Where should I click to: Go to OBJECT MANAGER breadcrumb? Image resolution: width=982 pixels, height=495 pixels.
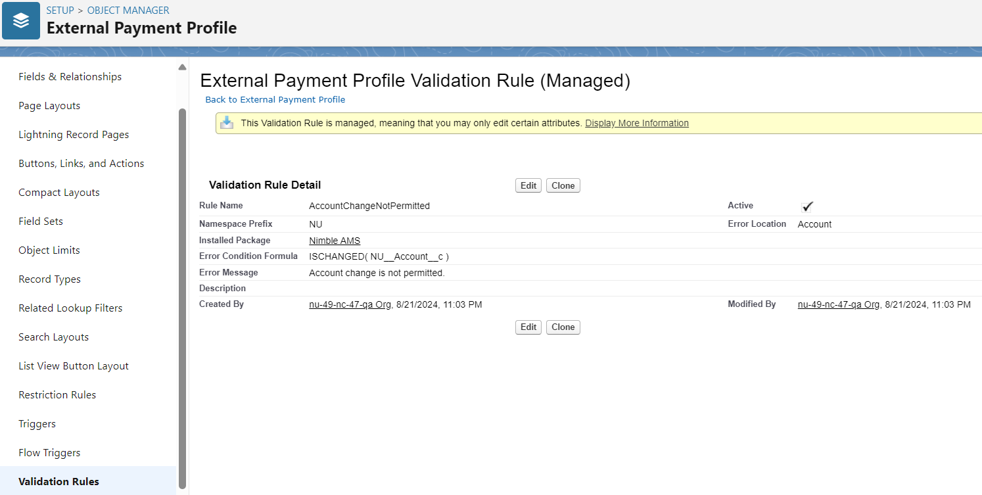128,11
